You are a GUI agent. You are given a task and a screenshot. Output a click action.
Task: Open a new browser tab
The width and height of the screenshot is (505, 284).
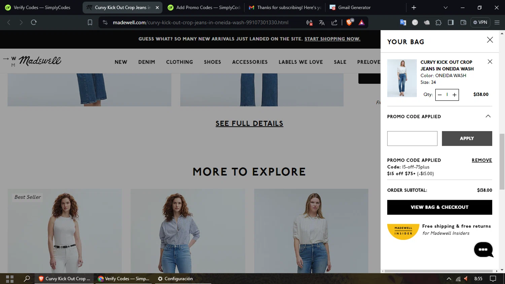click(414, 7)
